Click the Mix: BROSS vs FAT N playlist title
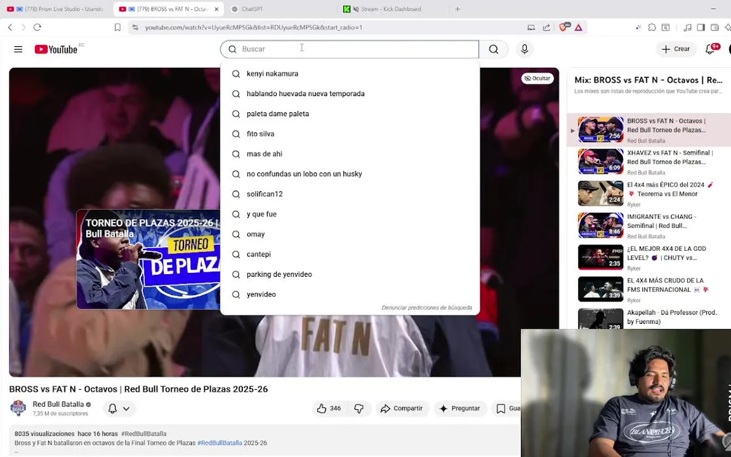 pos(649,80)
